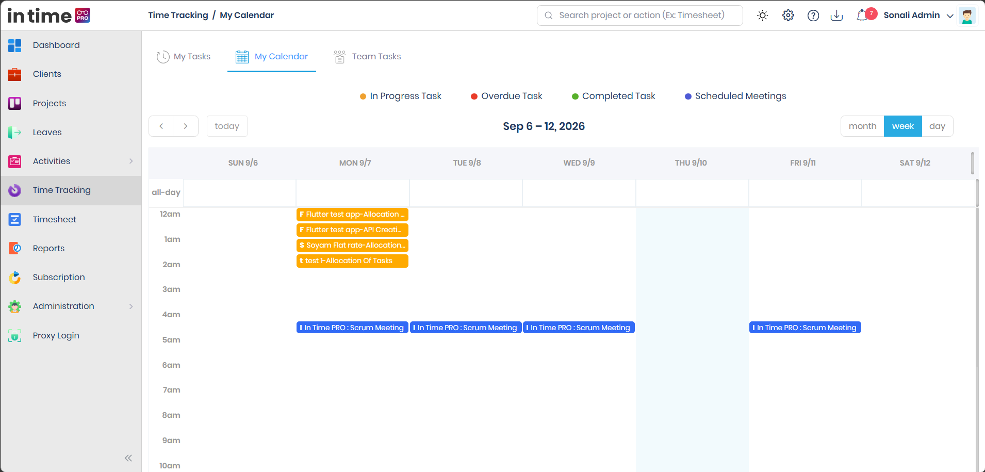Viewport: 985px width, 472px height.
Task: Expand the Activities submenu chevron
Action: pos(131,161)
